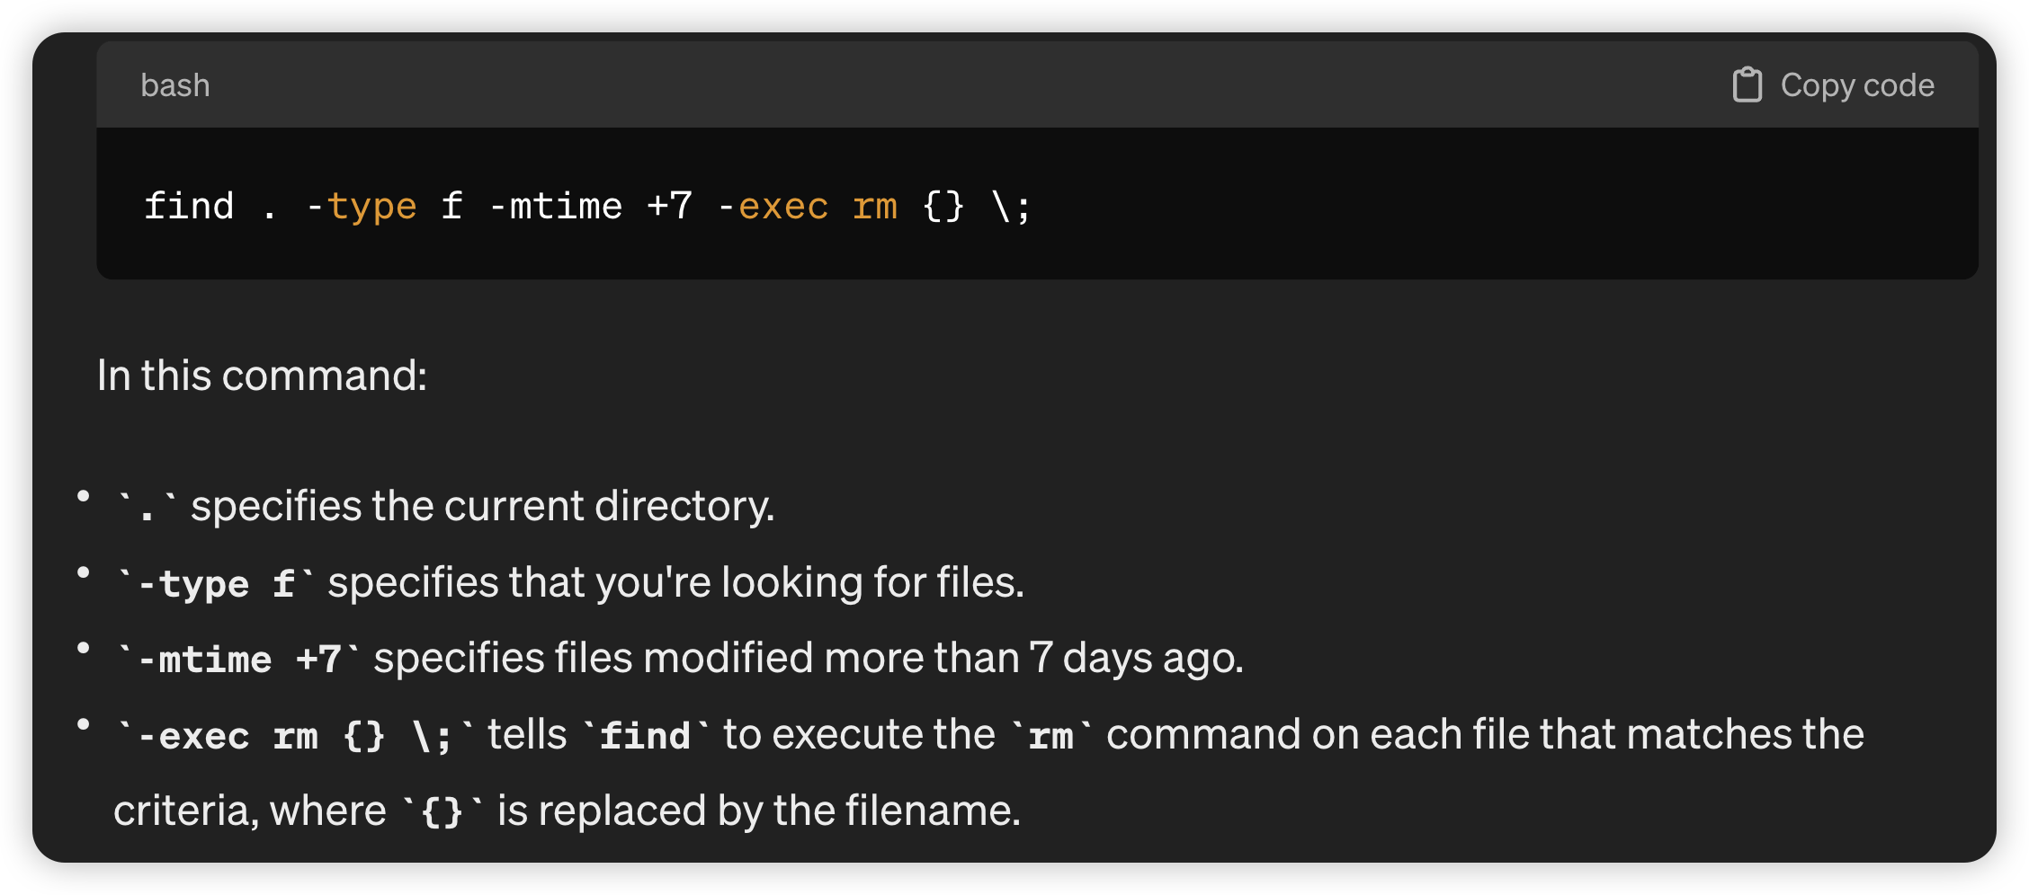Click the clipboard icon beside Copy code
Viewport: 2029px width, 895px height.
(x=1747, y=85)
